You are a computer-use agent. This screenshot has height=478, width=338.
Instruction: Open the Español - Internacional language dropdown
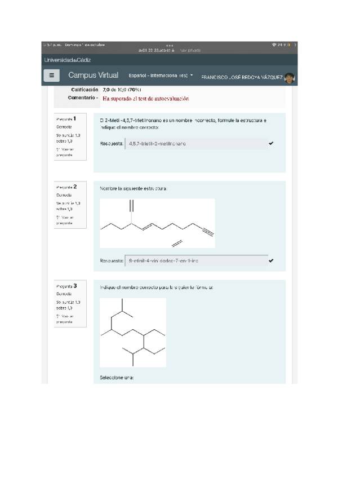pos(161,76)
